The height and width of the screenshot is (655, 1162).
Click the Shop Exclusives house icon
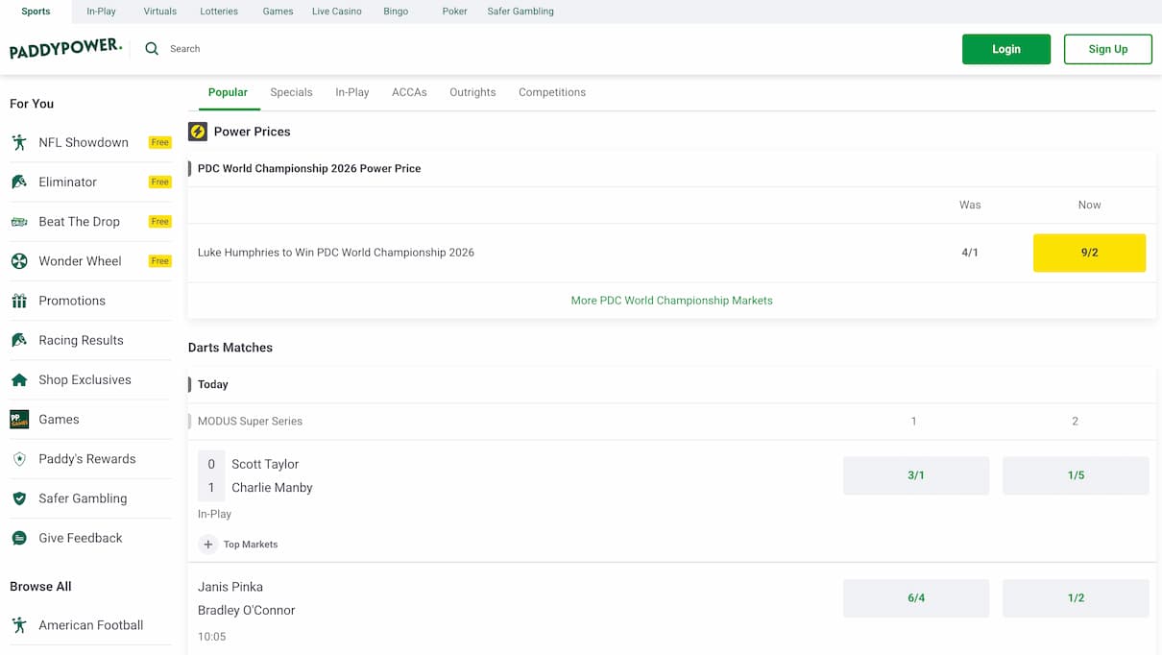(19, 380)
